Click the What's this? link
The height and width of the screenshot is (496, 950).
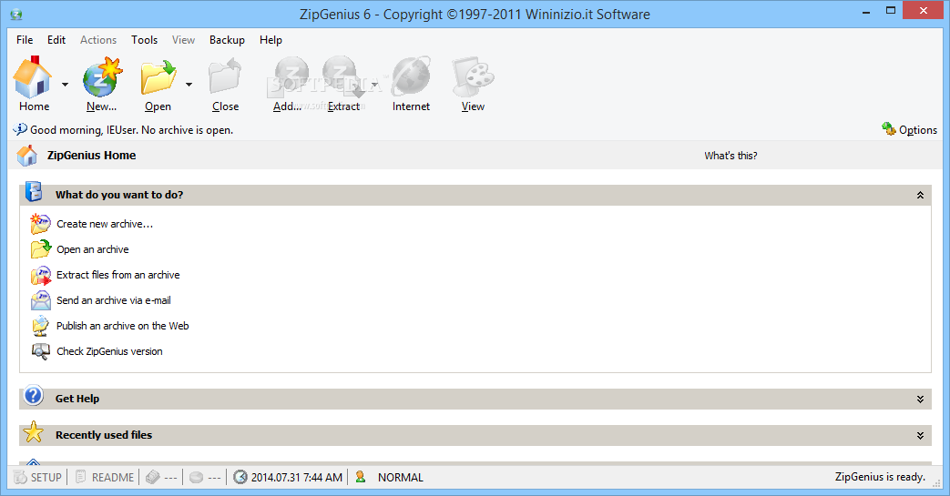730,156
